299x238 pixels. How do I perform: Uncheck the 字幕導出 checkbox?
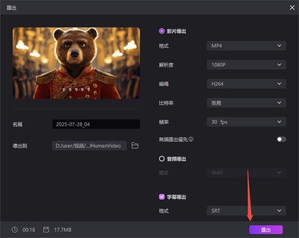pos(162,197)
